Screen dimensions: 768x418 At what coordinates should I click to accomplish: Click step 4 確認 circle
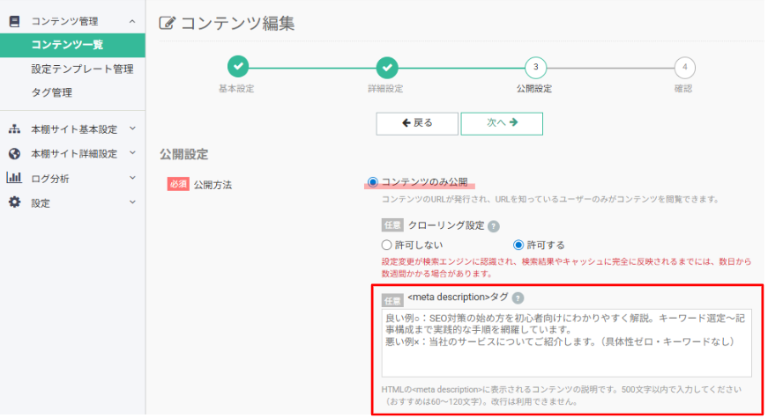point(685,68)
